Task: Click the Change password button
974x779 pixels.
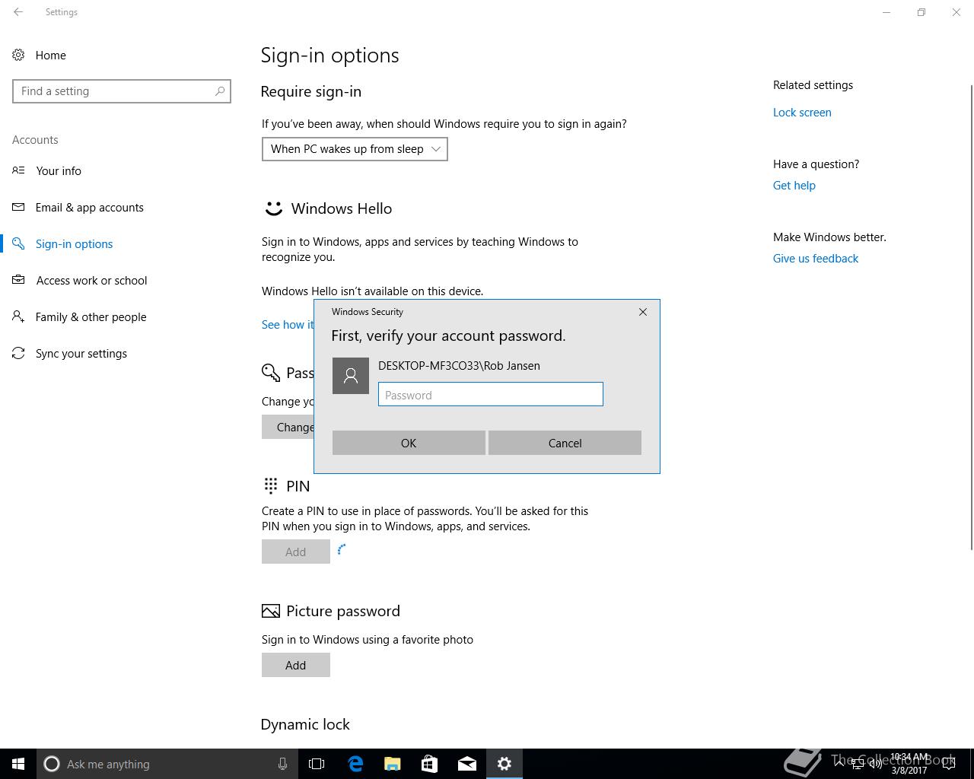Action: pos(288,427)
